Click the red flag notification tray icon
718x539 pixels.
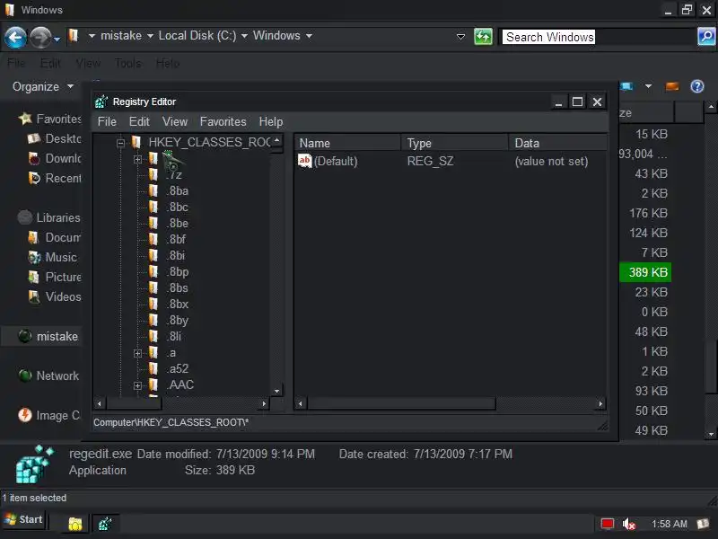(x=608, y=524)
